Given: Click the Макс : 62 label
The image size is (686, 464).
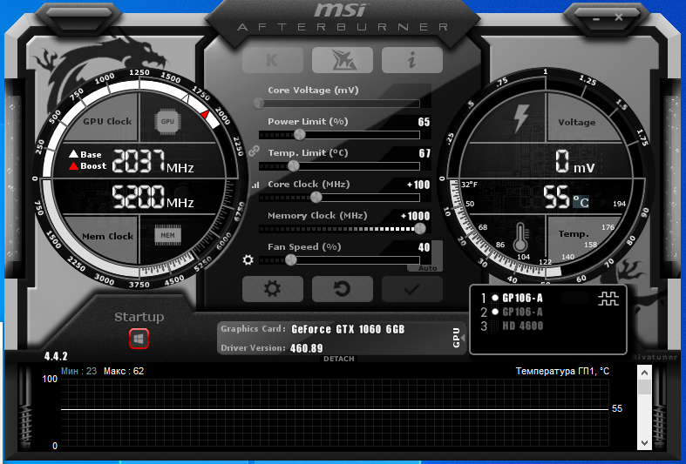Looking at the screenshot, I should point(124,371).
